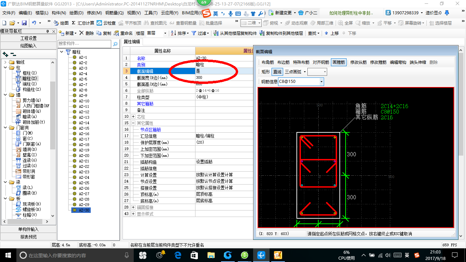Open the 构件(N) menu
Viewport: 466px width, 262px height.
point(59,13)
